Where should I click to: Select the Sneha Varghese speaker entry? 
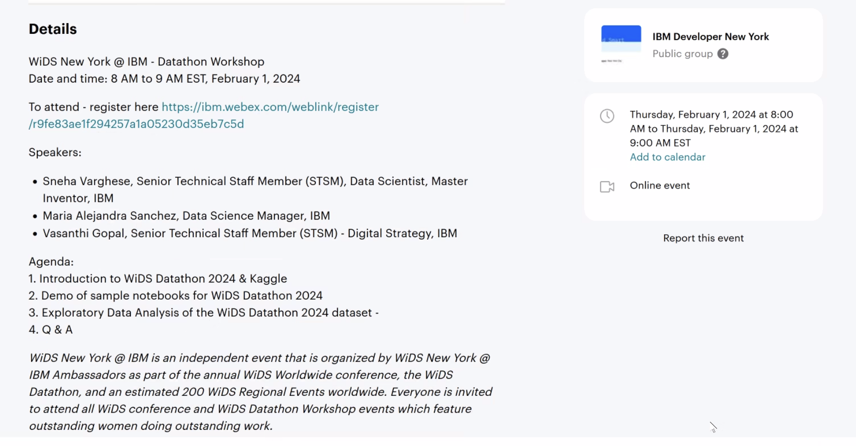255,190
